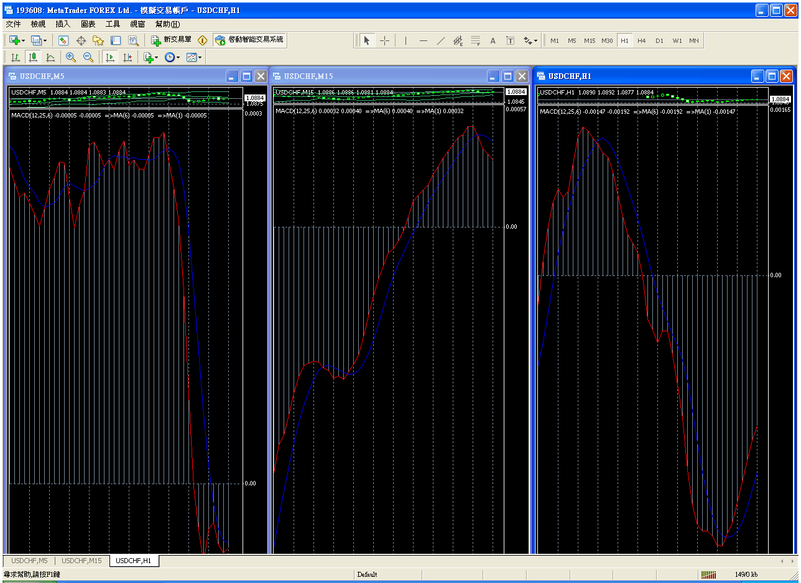801x583 pixels.
Task: Toggle the chart shift button
Action: point(127,57)
